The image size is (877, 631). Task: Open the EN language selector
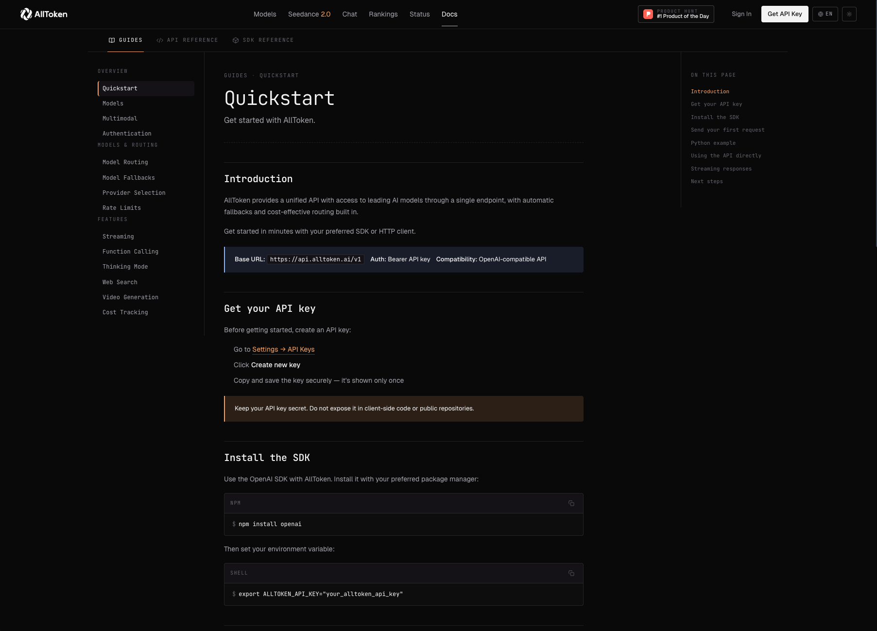(825, 14)
